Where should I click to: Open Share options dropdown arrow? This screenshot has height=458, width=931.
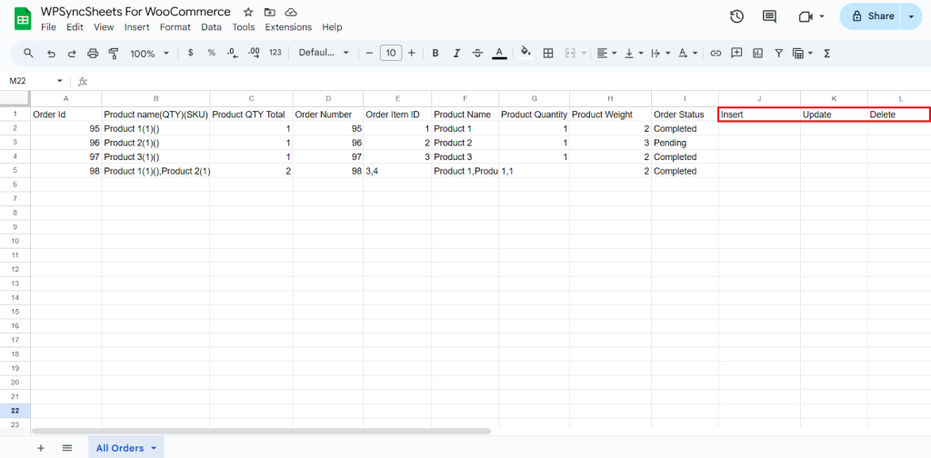pos(911,16)
